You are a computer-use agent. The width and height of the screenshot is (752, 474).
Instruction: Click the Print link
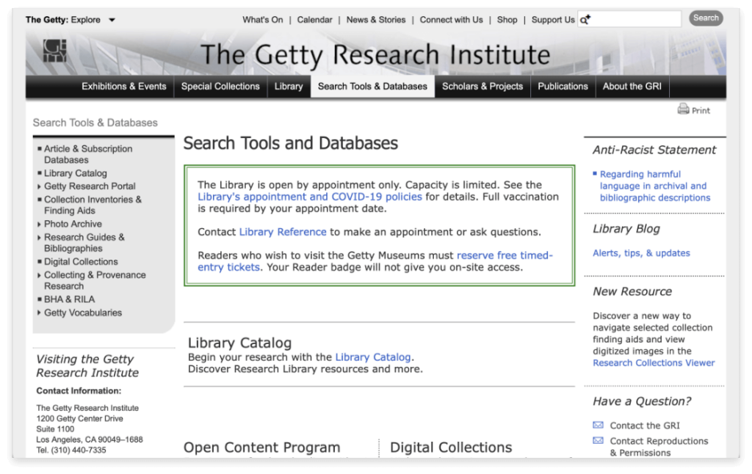coord(701,111)
